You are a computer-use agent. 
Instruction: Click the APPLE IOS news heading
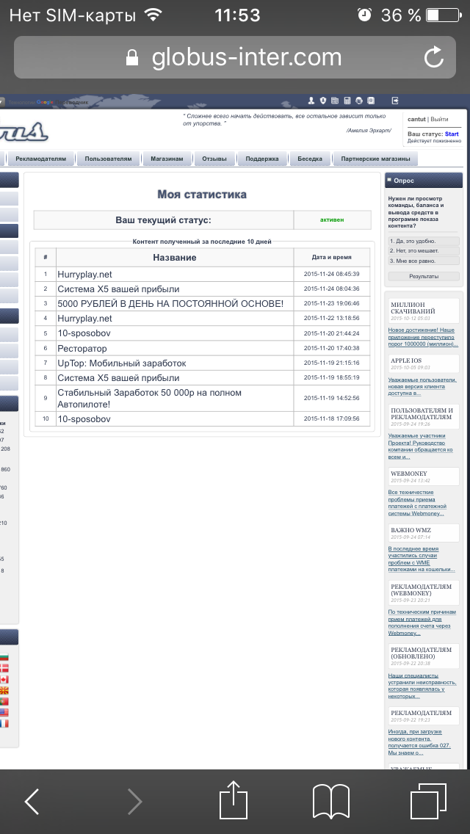coord(406,360)
